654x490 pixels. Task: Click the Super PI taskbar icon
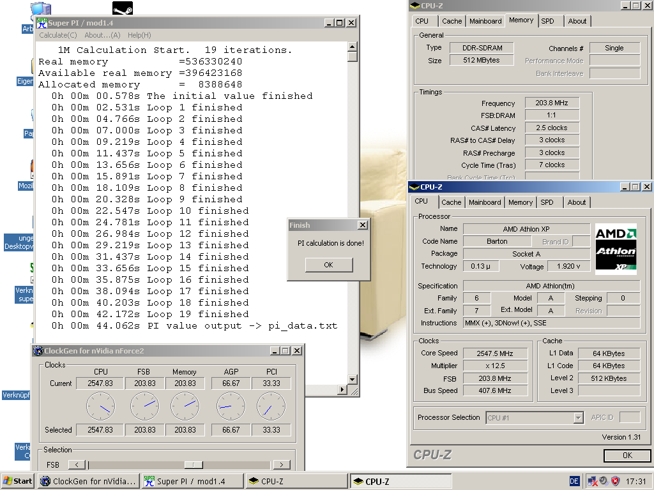coord(149,481)
